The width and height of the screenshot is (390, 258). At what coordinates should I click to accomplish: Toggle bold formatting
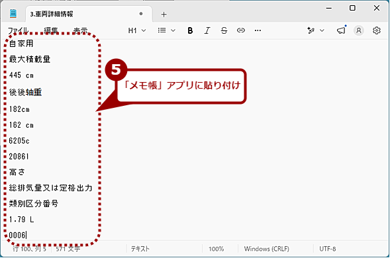coord(190,30)
